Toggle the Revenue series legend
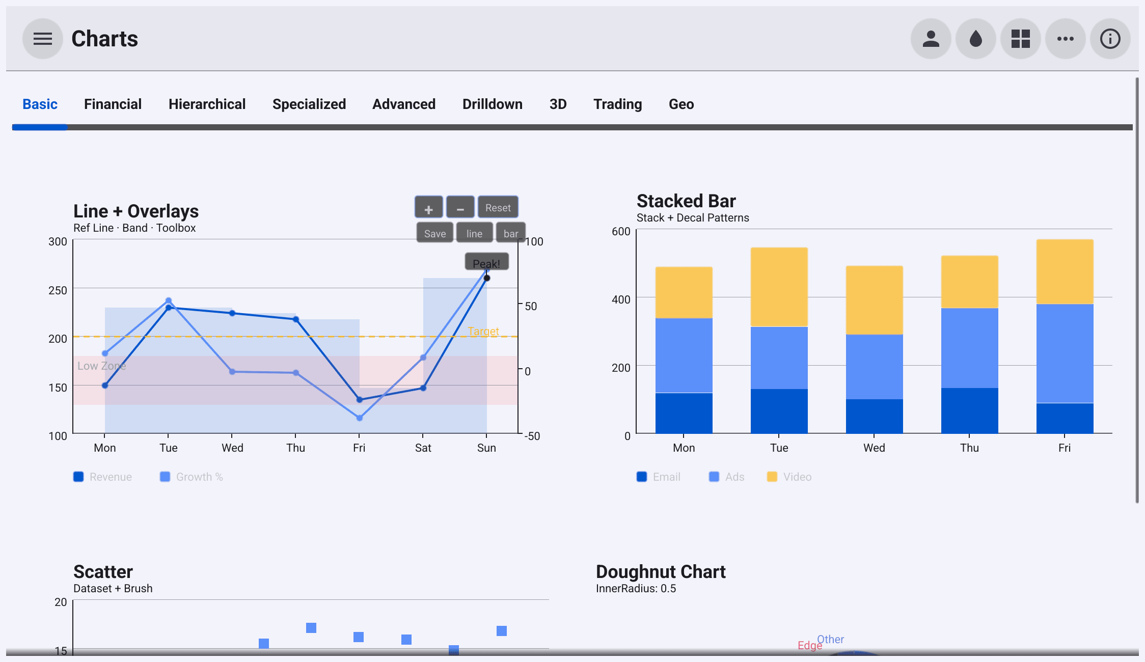This screenshot has height=662, width=1145. pos(103,477)
